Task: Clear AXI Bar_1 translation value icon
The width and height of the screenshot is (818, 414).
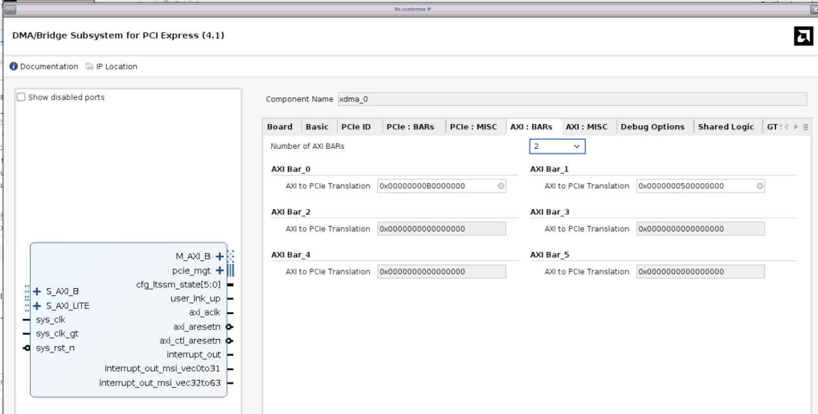Action: (x=759, y=186)
